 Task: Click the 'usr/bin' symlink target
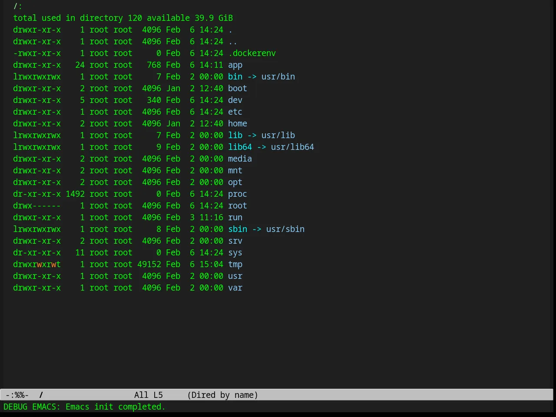click(278, 77)
